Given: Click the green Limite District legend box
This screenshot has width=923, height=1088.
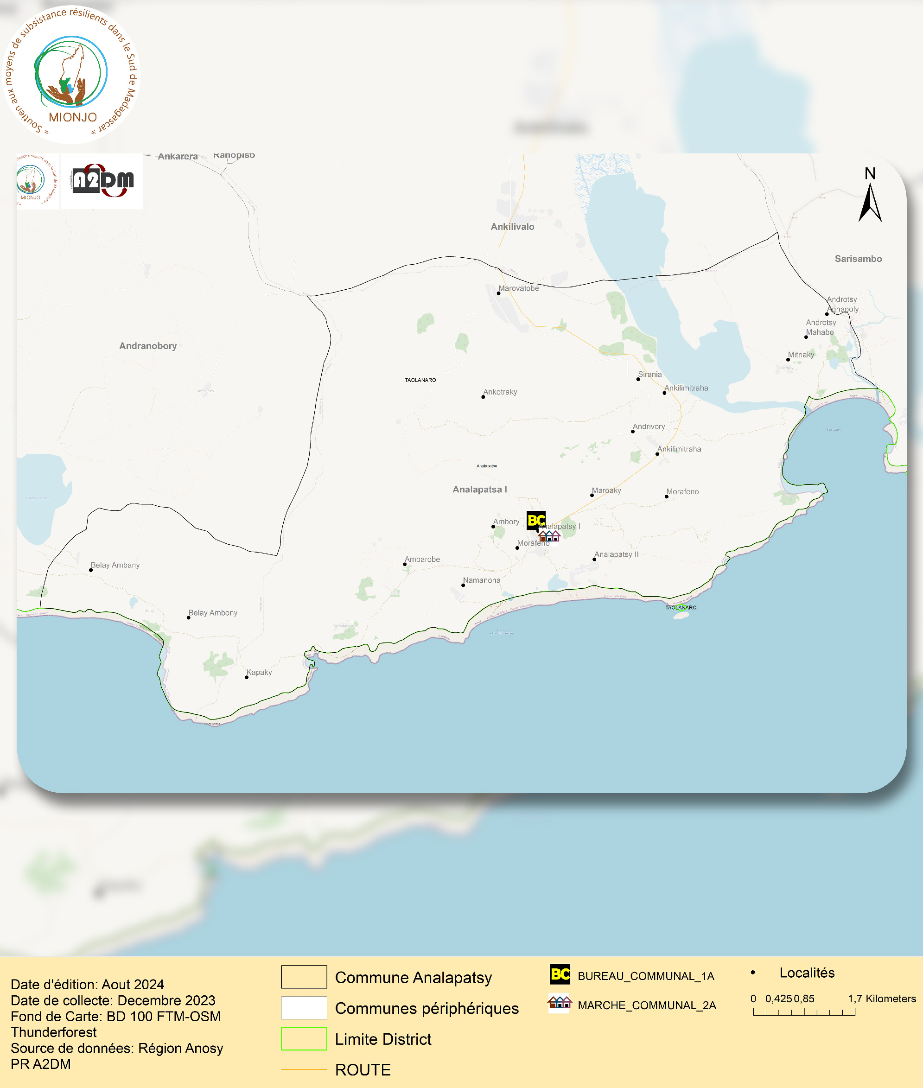Looking at the screenshot, I should pyautogui.click(x=304, y=1039).
